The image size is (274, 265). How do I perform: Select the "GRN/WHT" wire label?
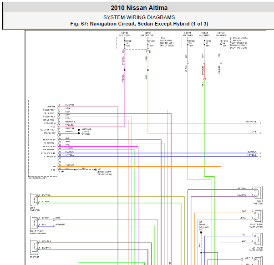[x=60, y=224]
